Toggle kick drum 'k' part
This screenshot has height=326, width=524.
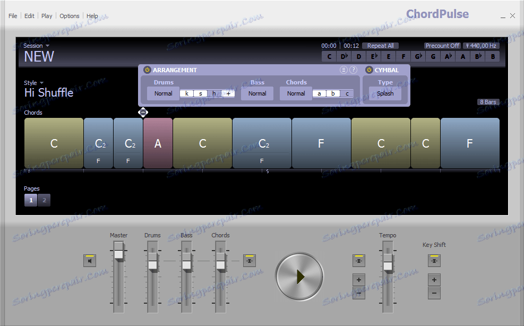tap(187, 93)
